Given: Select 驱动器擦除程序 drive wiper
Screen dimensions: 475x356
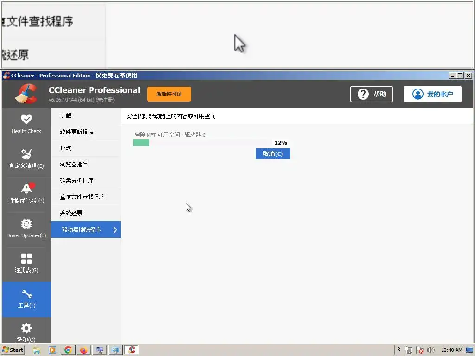Looking at the screenshot, I should point(86,229).
